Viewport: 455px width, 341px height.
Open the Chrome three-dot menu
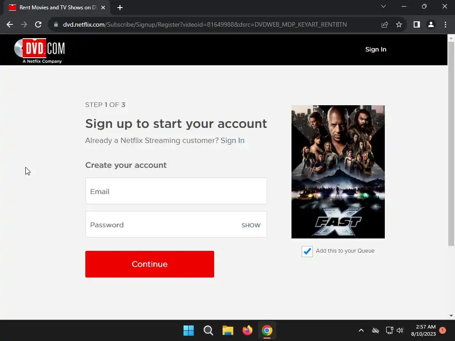coord(445,24)
